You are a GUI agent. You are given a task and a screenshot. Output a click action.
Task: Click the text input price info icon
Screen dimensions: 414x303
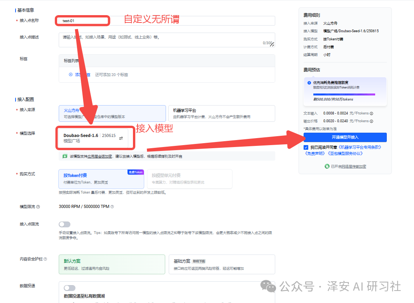pos(372,114)
